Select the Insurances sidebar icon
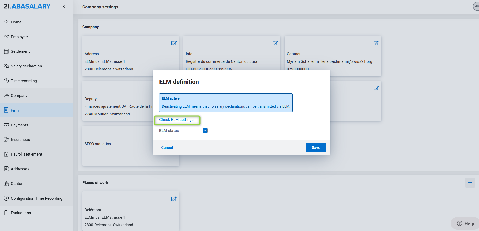This screenshot has width=479, height=231. [x=6, y=139]
